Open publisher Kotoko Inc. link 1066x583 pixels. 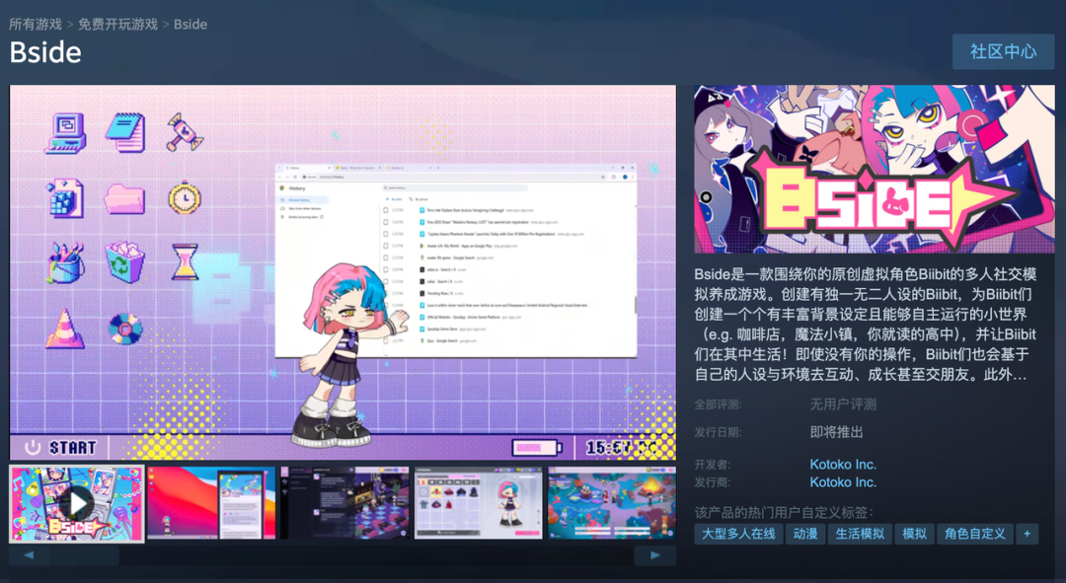[x=843, y=481]
